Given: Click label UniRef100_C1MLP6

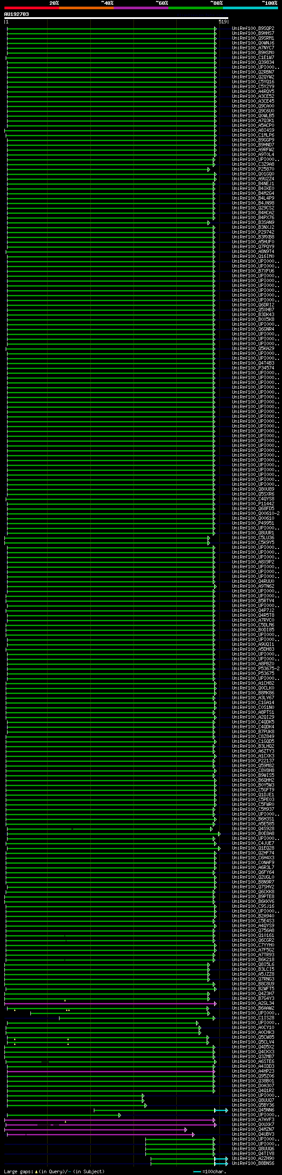Looking at the screenshot, I should coord(253,135).
